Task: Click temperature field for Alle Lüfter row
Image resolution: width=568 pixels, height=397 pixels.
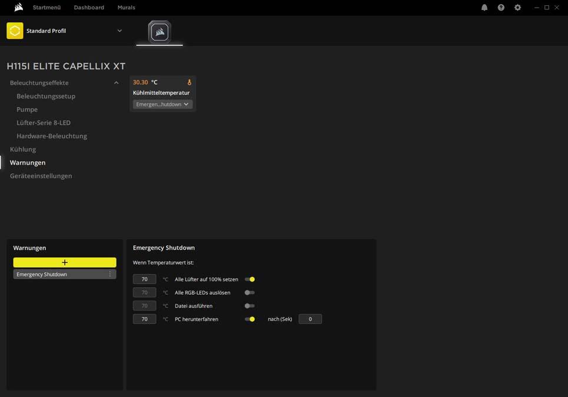Action: 145,279
